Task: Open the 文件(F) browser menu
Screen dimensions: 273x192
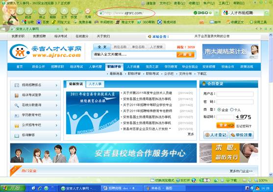Action: pyautogui.click(x=165, y=3)
